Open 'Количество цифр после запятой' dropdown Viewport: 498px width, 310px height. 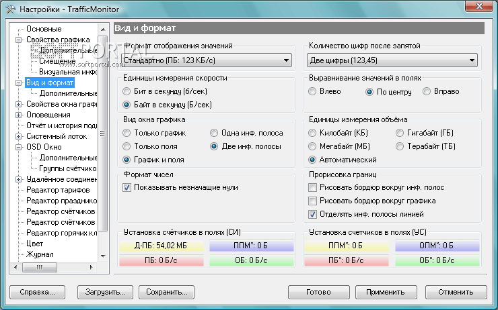[x=392, y=60]
